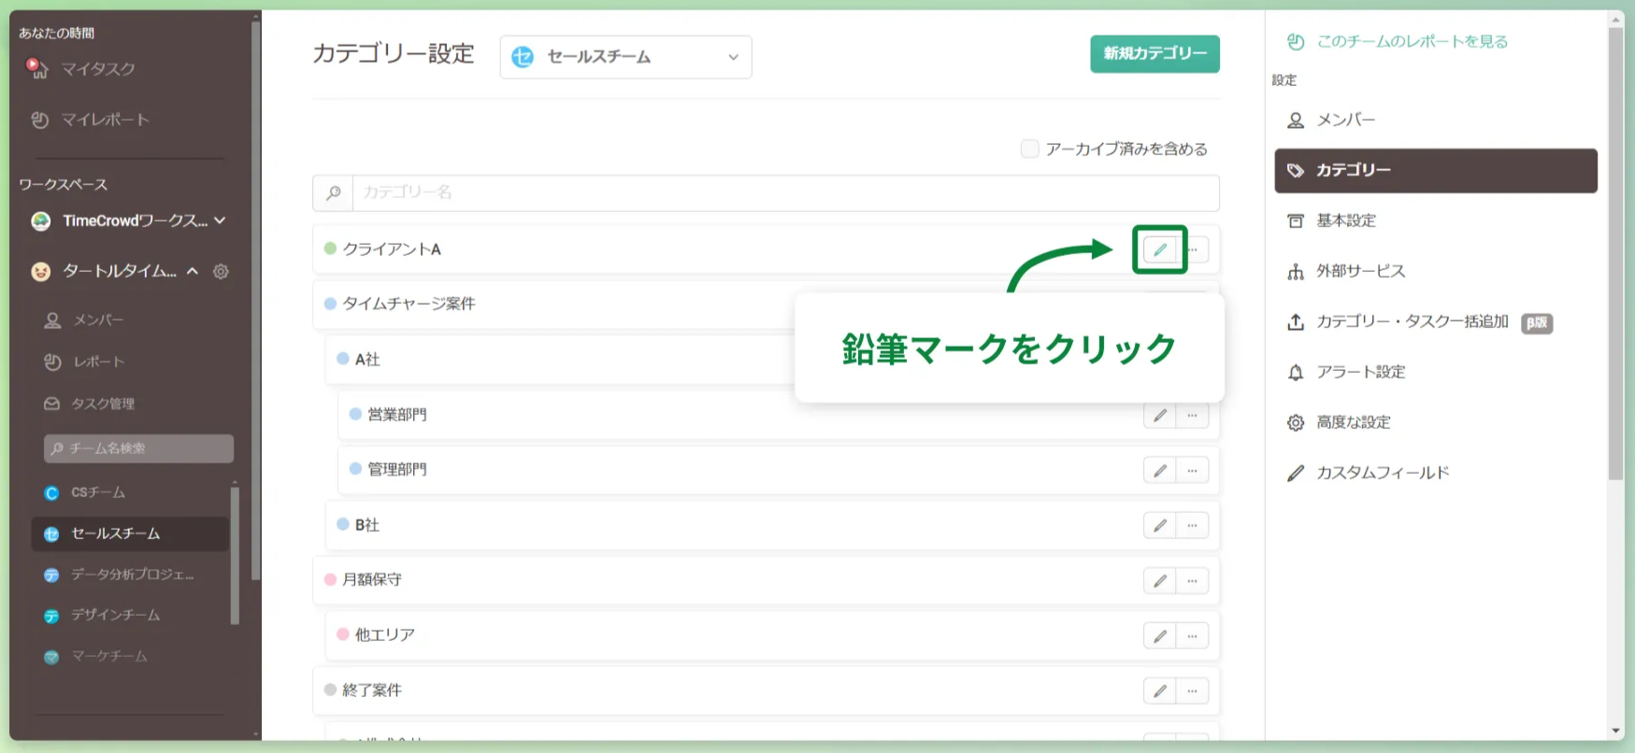Open more options menu for 終了案件
The width and height of the screenshot is (1635, 753).
click(x=1192, y=691)
